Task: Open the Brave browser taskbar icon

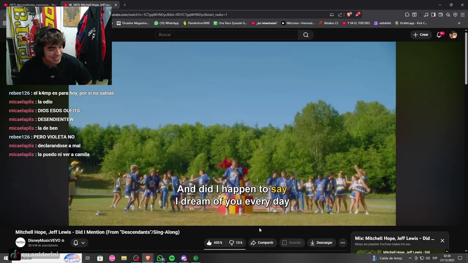Action: pos(148,258)
